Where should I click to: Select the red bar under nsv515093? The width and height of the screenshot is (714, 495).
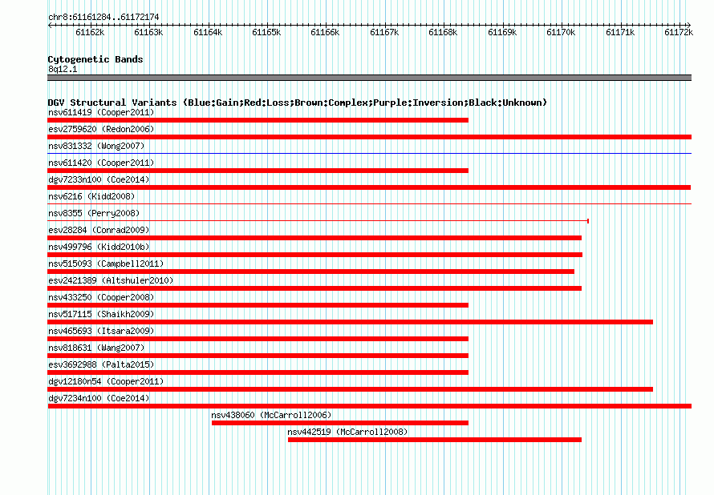coord(310,272)
